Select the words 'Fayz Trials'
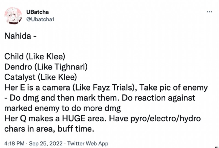 click(x=113, y=88)
